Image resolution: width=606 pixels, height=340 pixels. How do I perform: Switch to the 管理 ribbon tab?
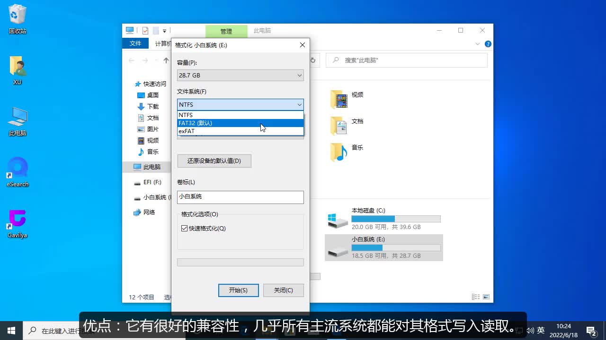tap(226, 31)
